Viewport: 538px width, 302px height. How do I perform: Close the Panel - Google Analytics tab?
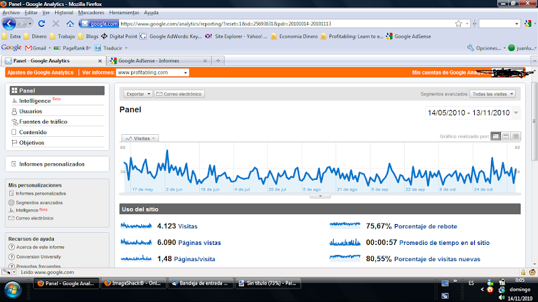click(100, 61)
